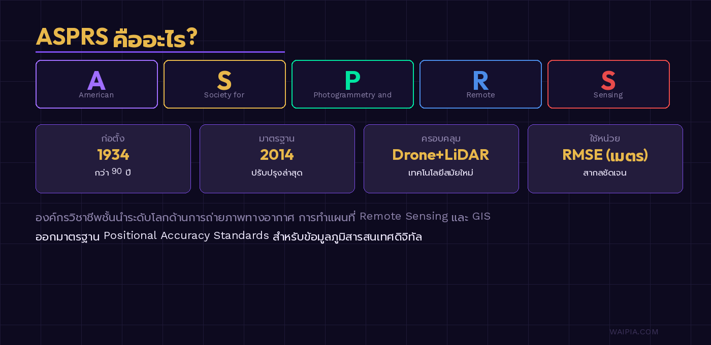Click the red letter S icon
The image size is (711, 345).
[x=608, y=80]
